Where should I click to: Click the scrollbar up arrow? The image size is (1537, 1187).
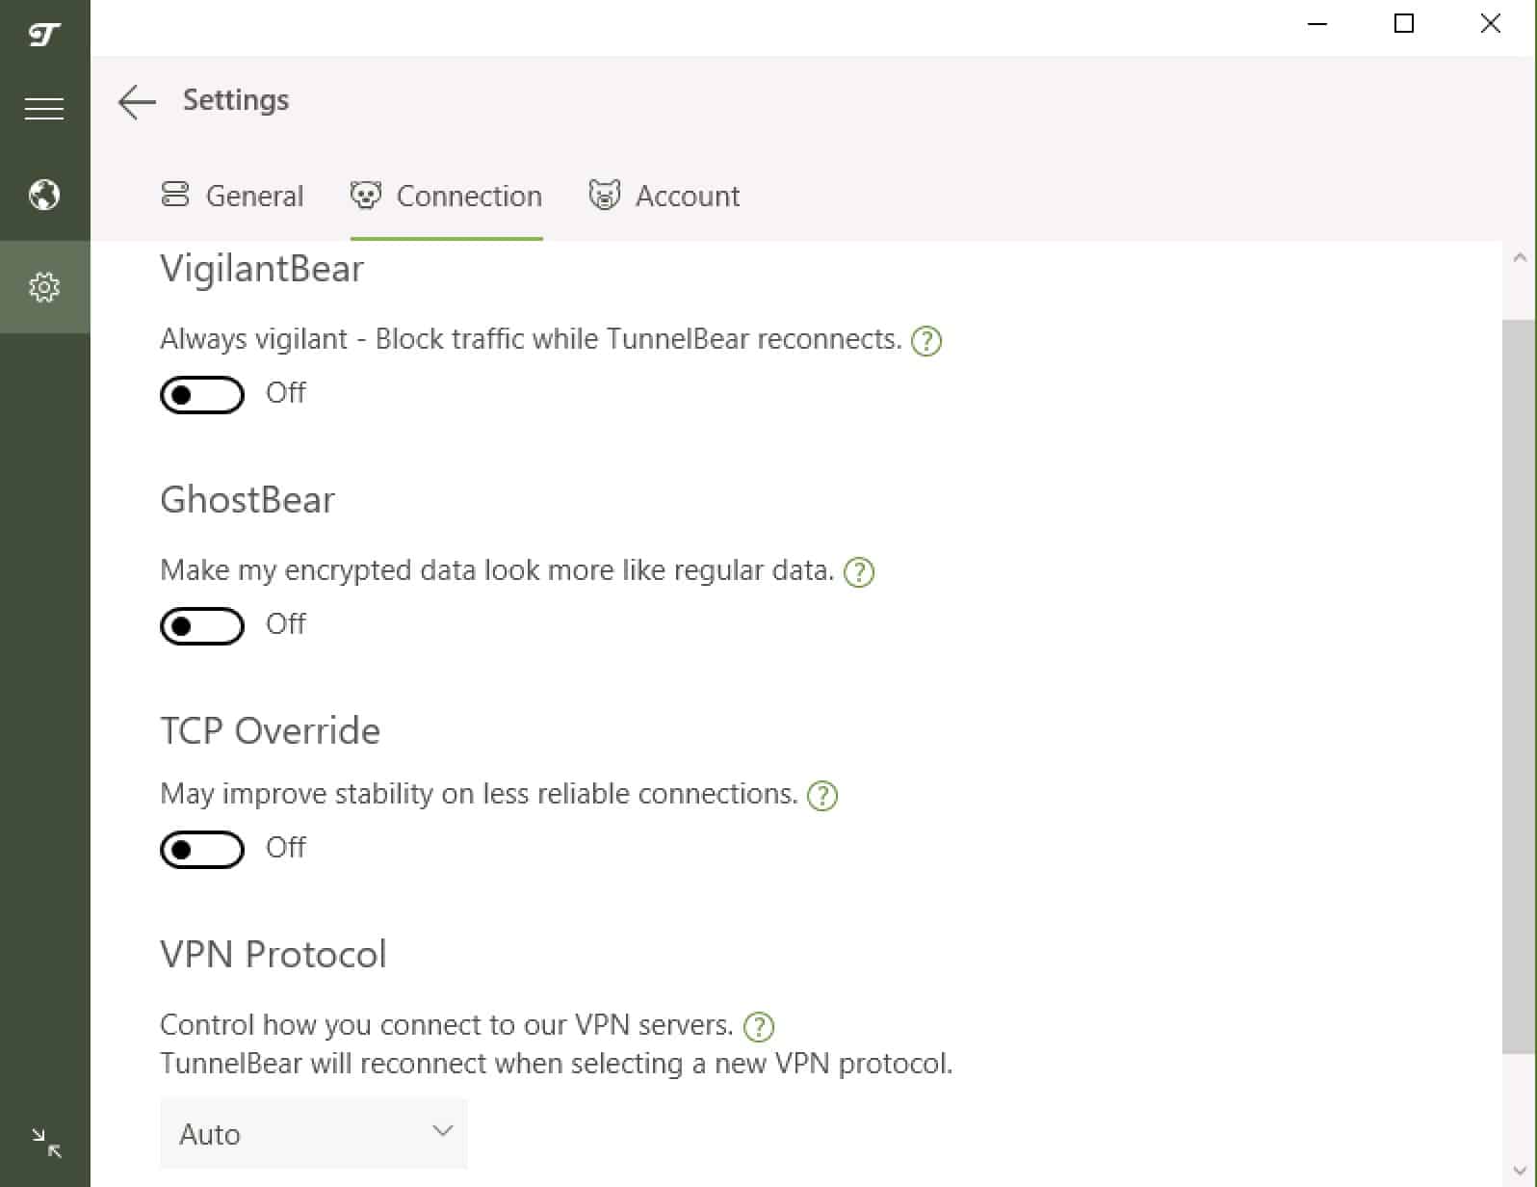[x=1519, y=257]
